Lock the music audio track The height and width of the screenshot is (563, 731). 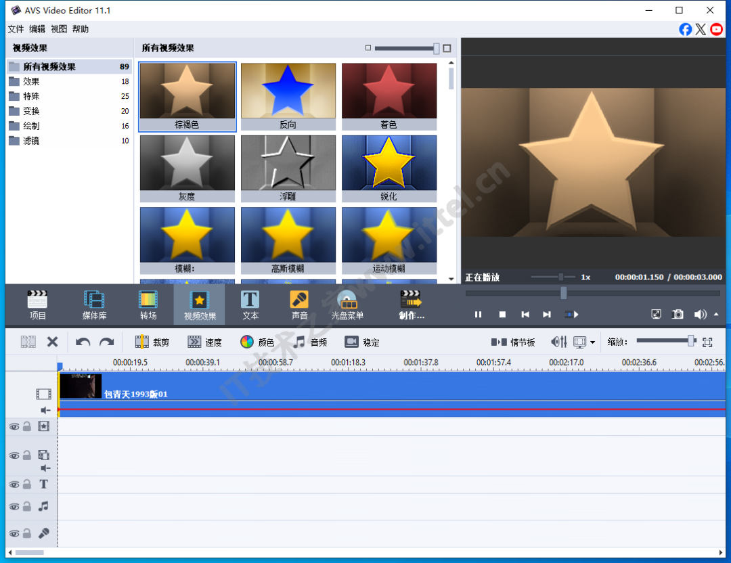point(27,506)
